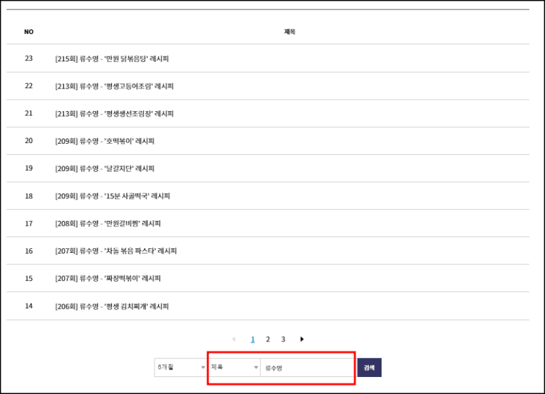Viewport: 545px width, 394px height.
Task: Select the currently active page 1
Action: 252,338
